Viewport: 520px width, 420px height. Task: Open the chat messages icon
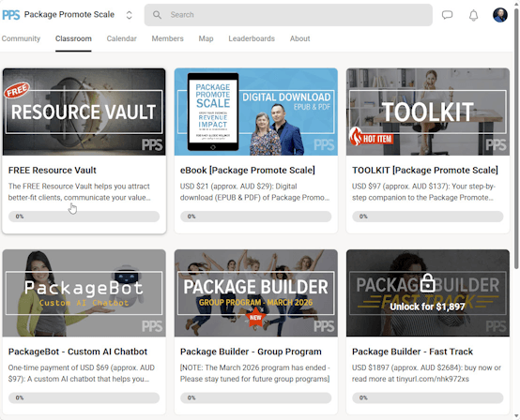point(447,15)
